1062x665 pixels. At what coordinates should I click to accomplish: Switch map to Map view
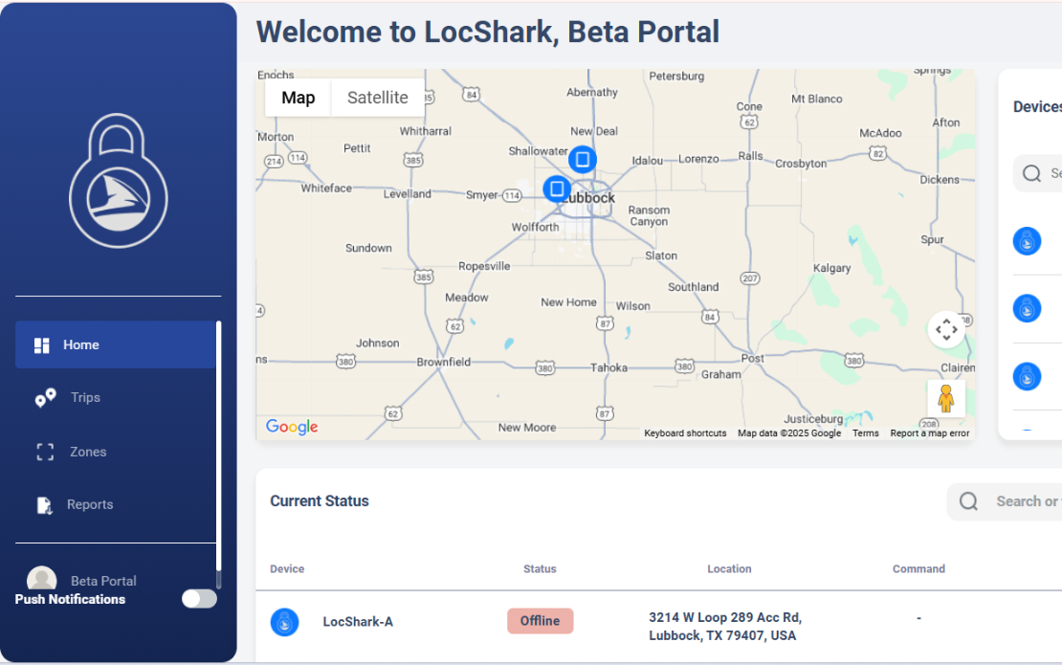click(298, 98)
